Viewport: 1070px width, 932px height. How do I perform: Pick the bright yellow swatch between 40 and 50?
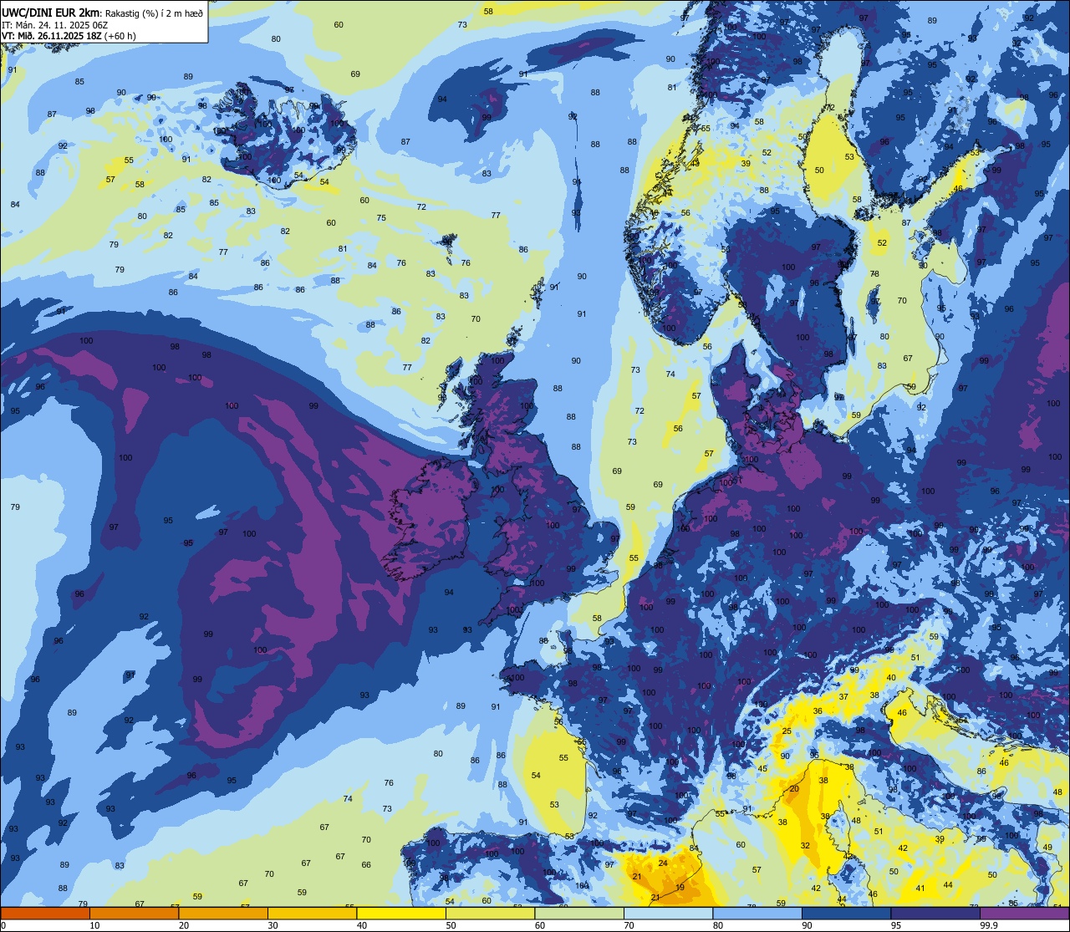pyautogui.click(x=400, y=913)
